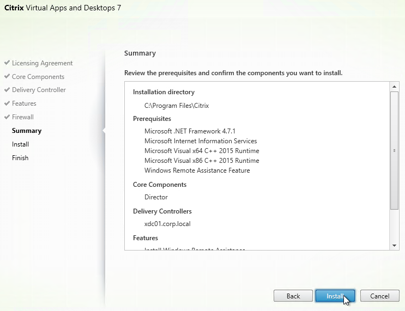Click the Summary page title

pos(140,53)
